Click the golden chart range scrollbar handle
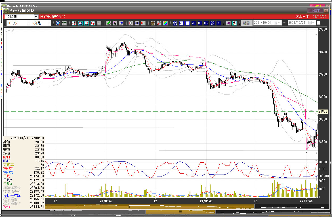 (129, 207)
